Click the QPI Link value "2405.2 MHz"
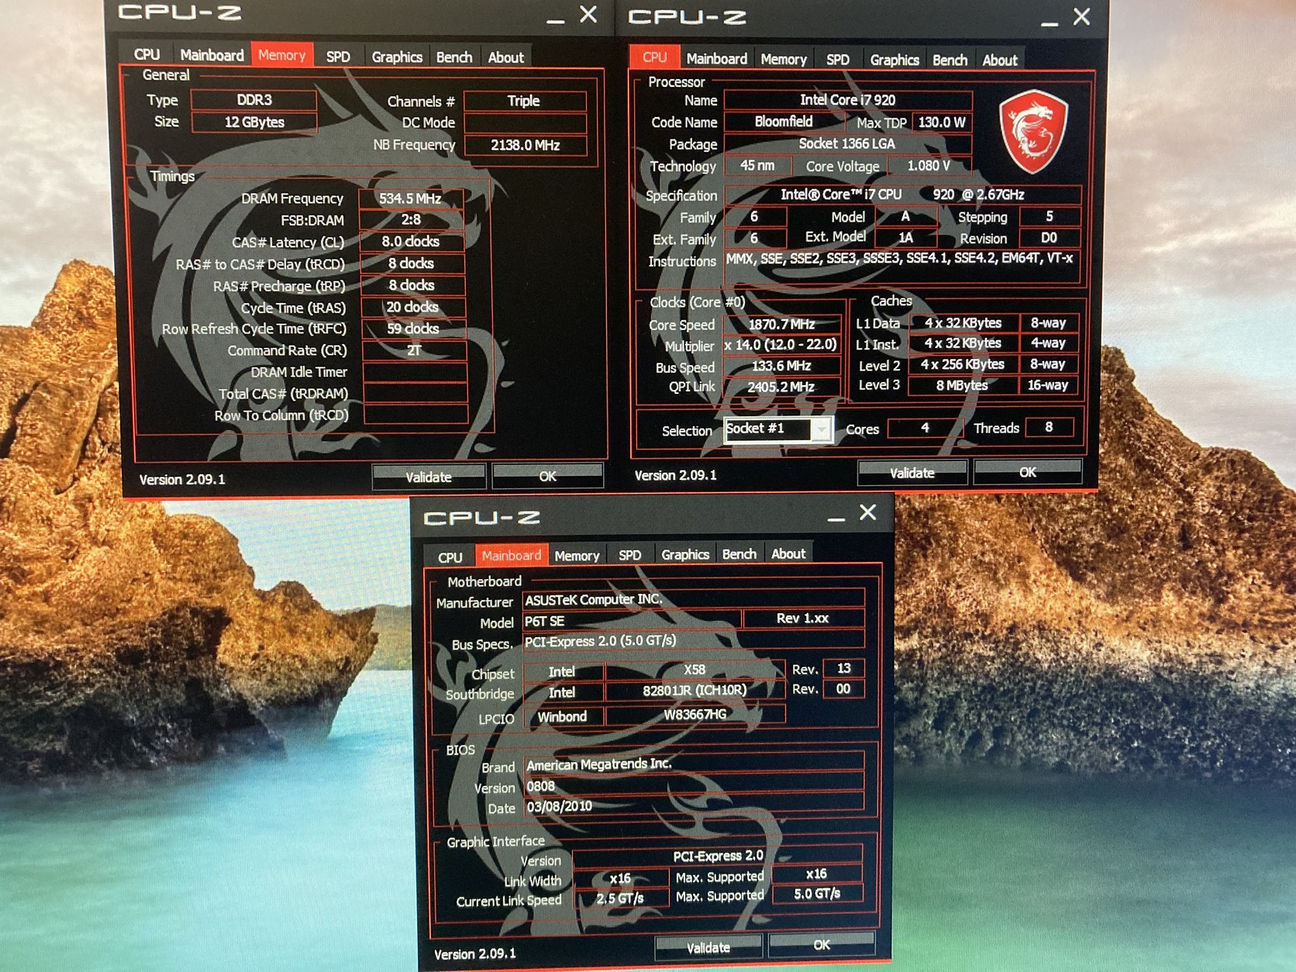 [781, 386]
